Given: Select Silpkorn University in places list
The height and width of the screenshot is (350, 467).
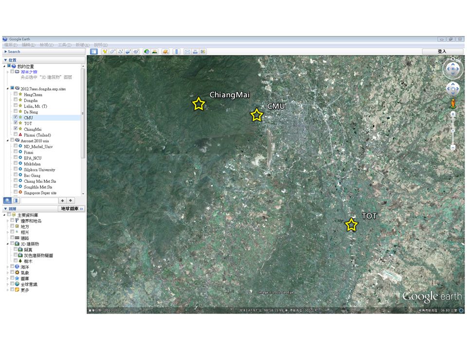Looking at the screenshot, I should point(39,169).
